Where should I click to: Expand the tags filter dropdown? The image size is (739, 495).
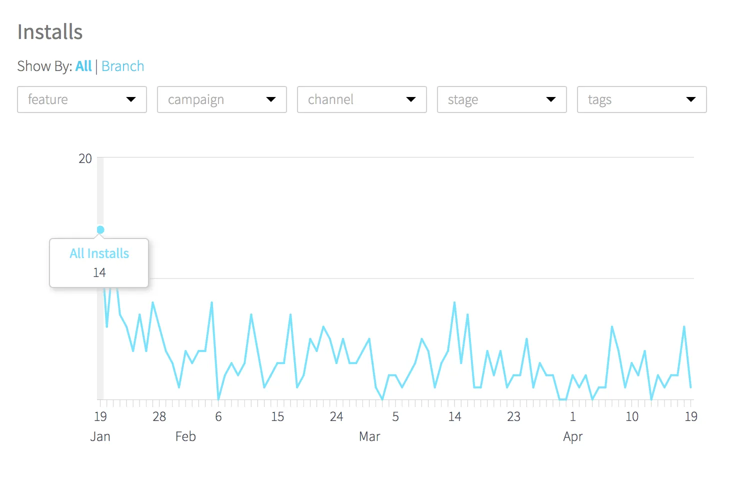point(641,99)
